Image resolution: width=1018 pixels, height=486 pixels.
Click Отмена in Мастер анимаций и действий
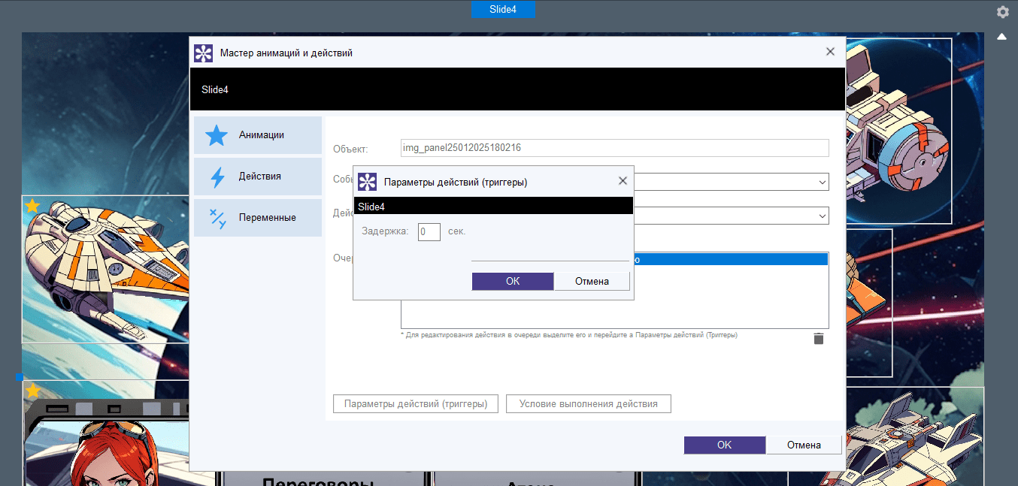coord(804,445)
